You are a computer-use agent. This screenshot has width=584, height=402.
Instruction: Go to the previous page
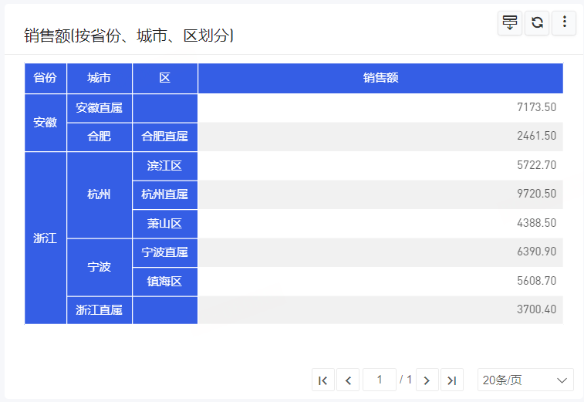tap(348, 380)
